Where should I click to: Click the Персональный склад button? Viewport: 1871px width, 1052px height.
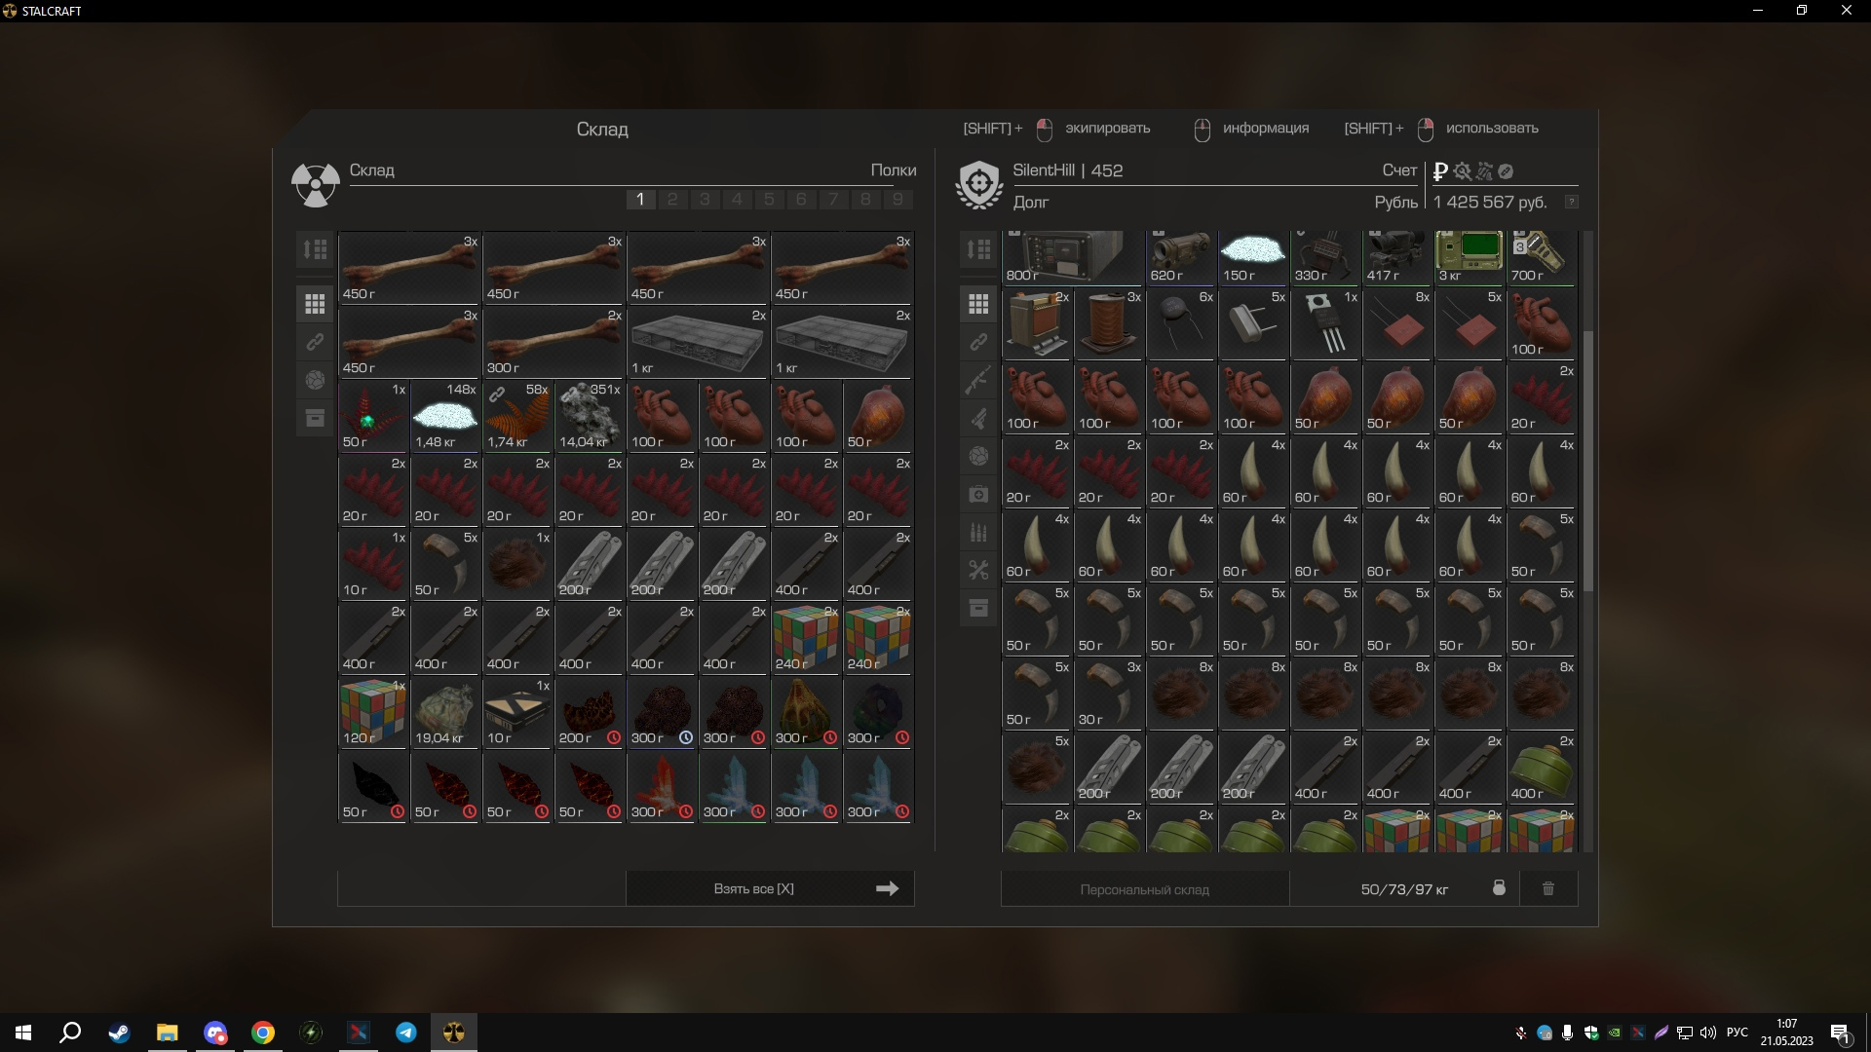[x=1144, y=889]
